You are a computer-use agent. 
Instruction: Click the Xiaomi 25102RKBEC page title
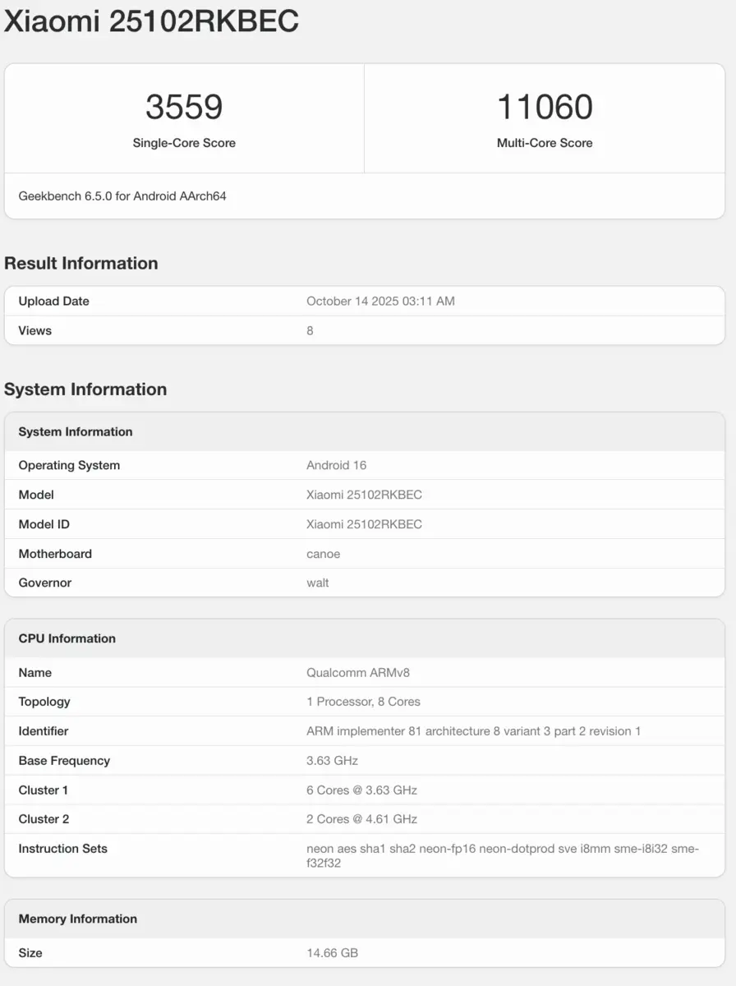[x=151, y=22]
